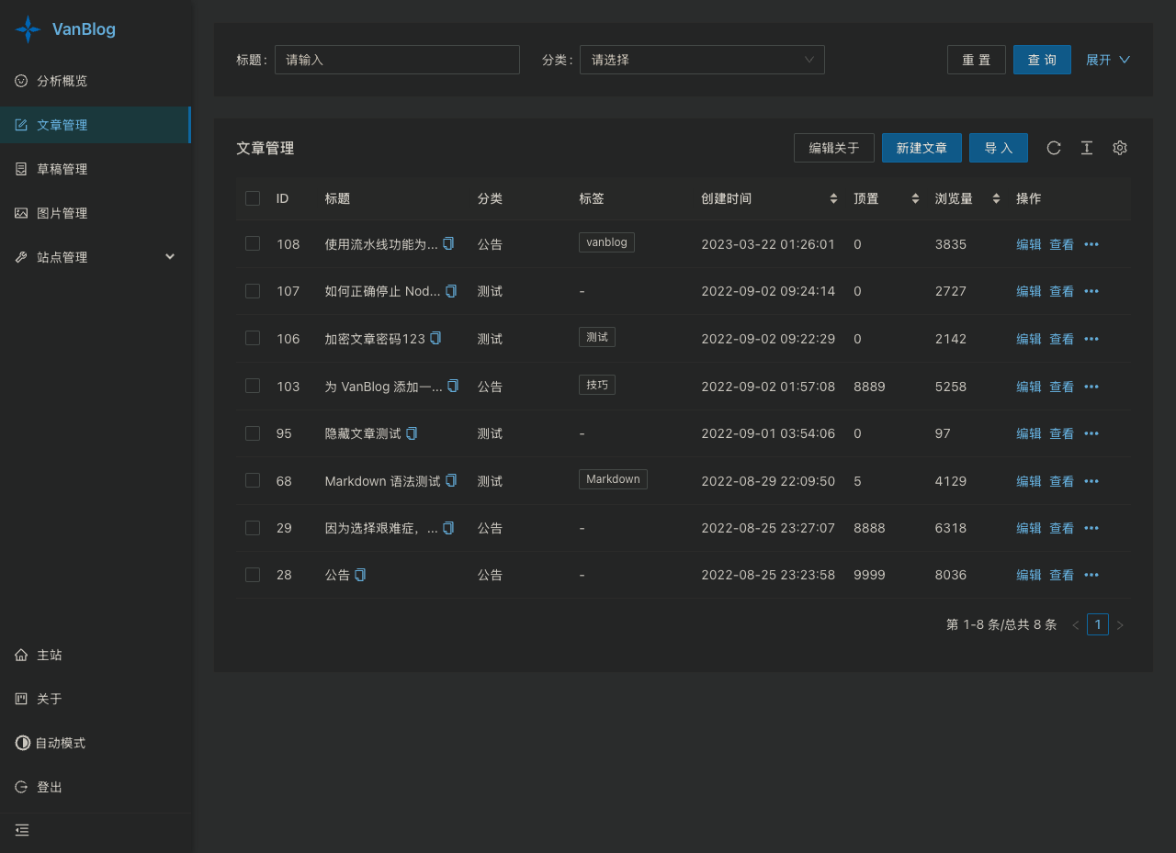The height and width of the screenshot is (853, 1176).
Task: Click 编辑 link for article 95
Action: (x=1029, y=433)
